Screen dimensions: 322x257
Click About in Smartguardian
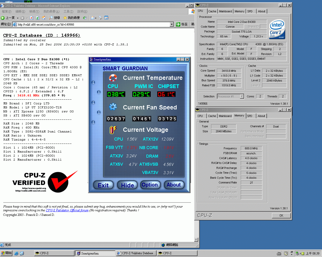pyautogui.click(x=174, y=185)
